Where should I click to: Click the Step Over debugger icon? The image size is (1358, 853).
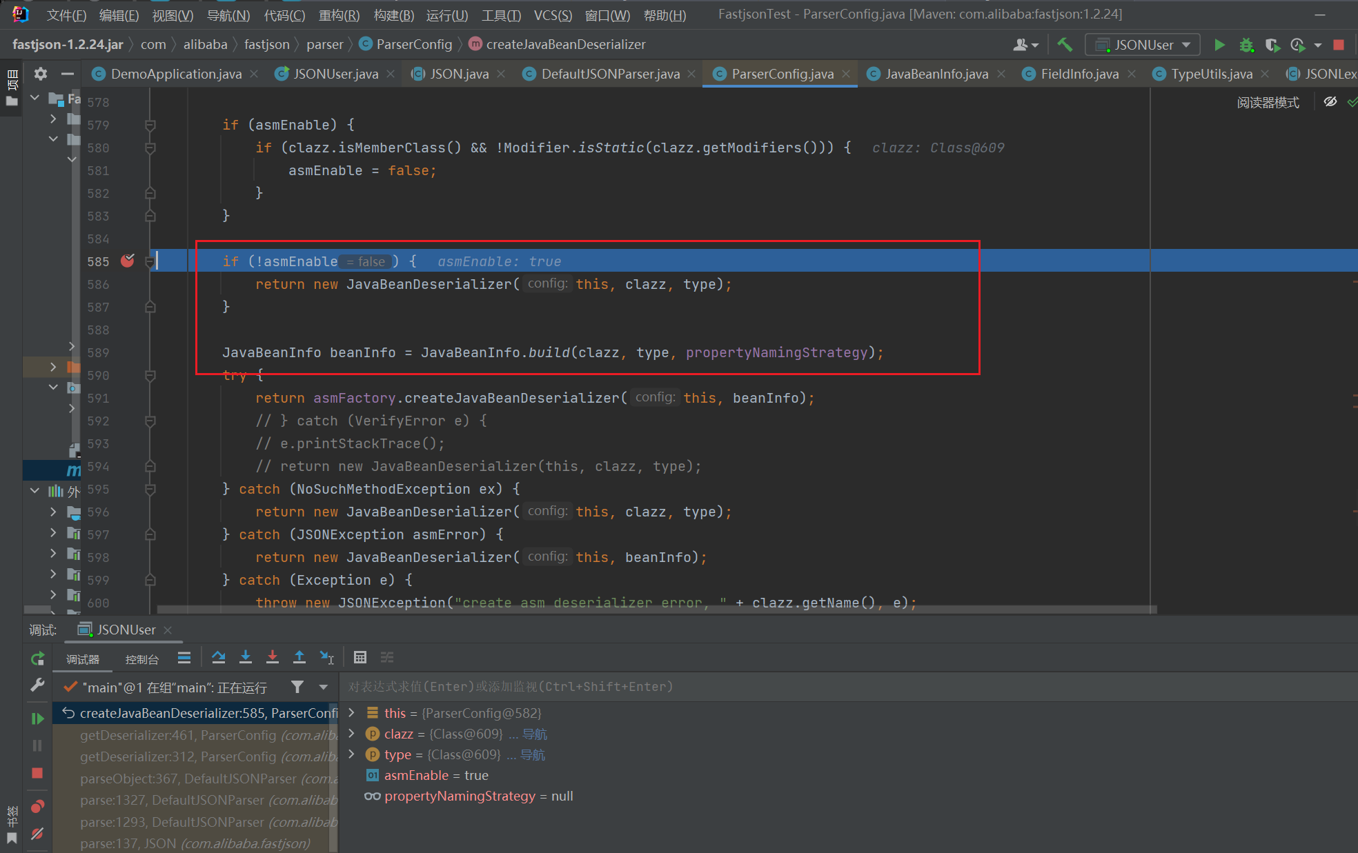(219, 657)
